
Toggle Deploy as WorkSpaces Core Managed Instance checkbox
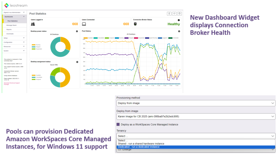(118, 124)
